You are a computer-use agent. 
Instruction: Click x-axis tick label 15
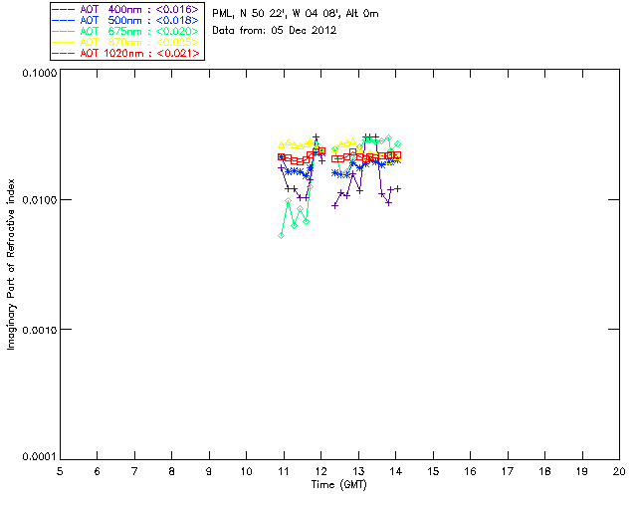point(433,471)
